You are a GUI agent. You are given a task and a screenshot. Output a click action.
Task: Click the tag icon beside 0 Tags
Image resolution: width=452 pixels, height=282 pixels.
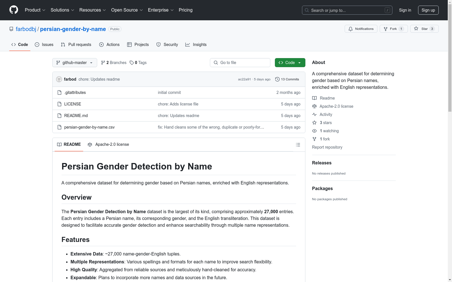[132, 63]
